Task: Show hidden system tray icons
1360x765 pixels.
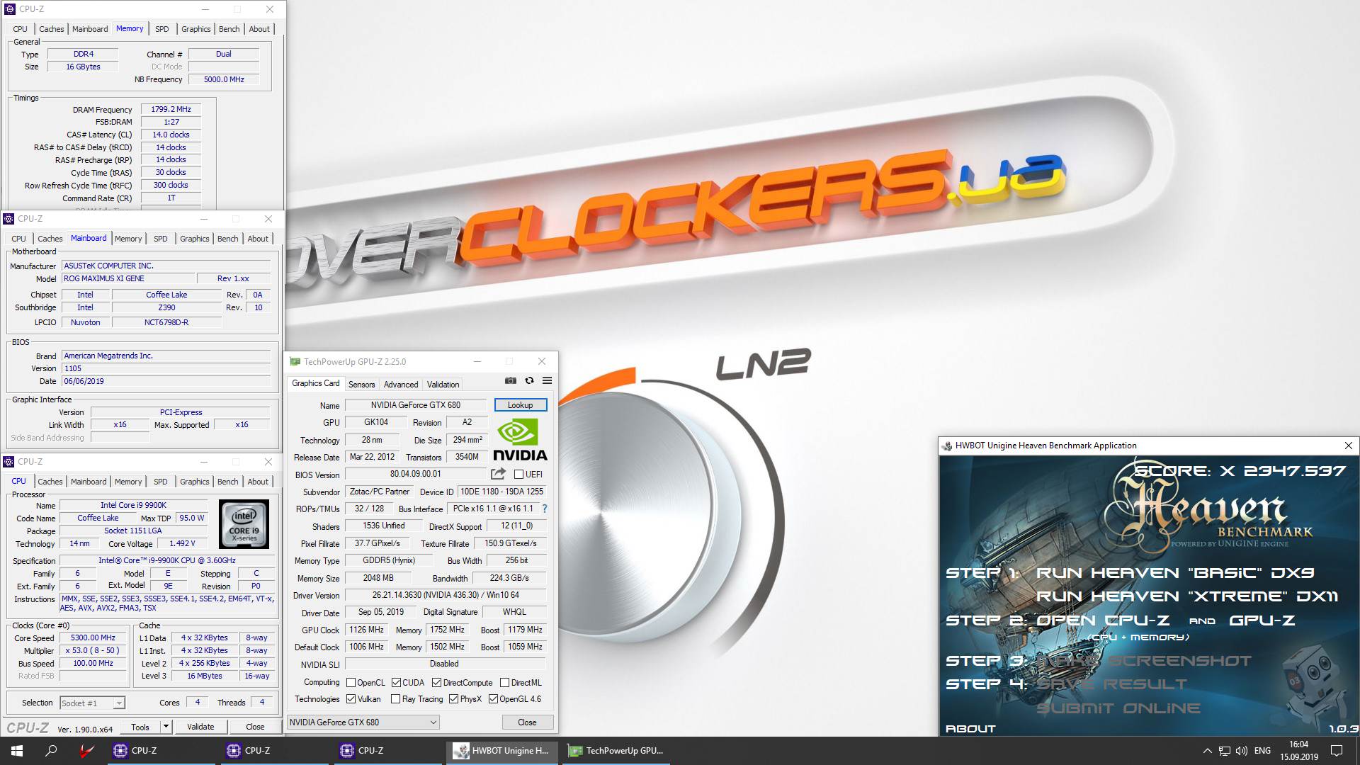Action: 1207,751
